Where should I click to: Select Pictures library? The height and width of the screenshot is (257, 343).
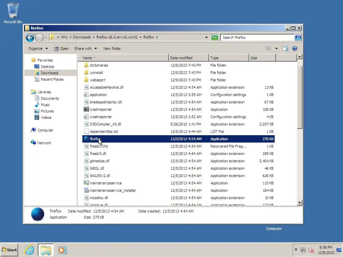point(44,111)
